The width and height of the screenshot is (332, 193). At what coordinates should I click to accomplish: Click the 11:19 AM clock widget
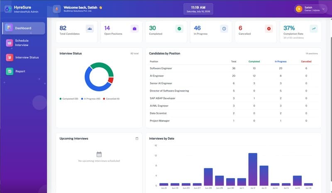coord(198,9)
